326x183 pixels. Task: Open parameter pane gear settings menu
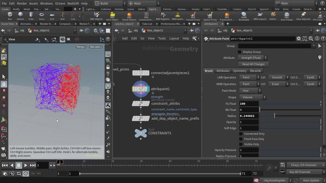(299, 39)
